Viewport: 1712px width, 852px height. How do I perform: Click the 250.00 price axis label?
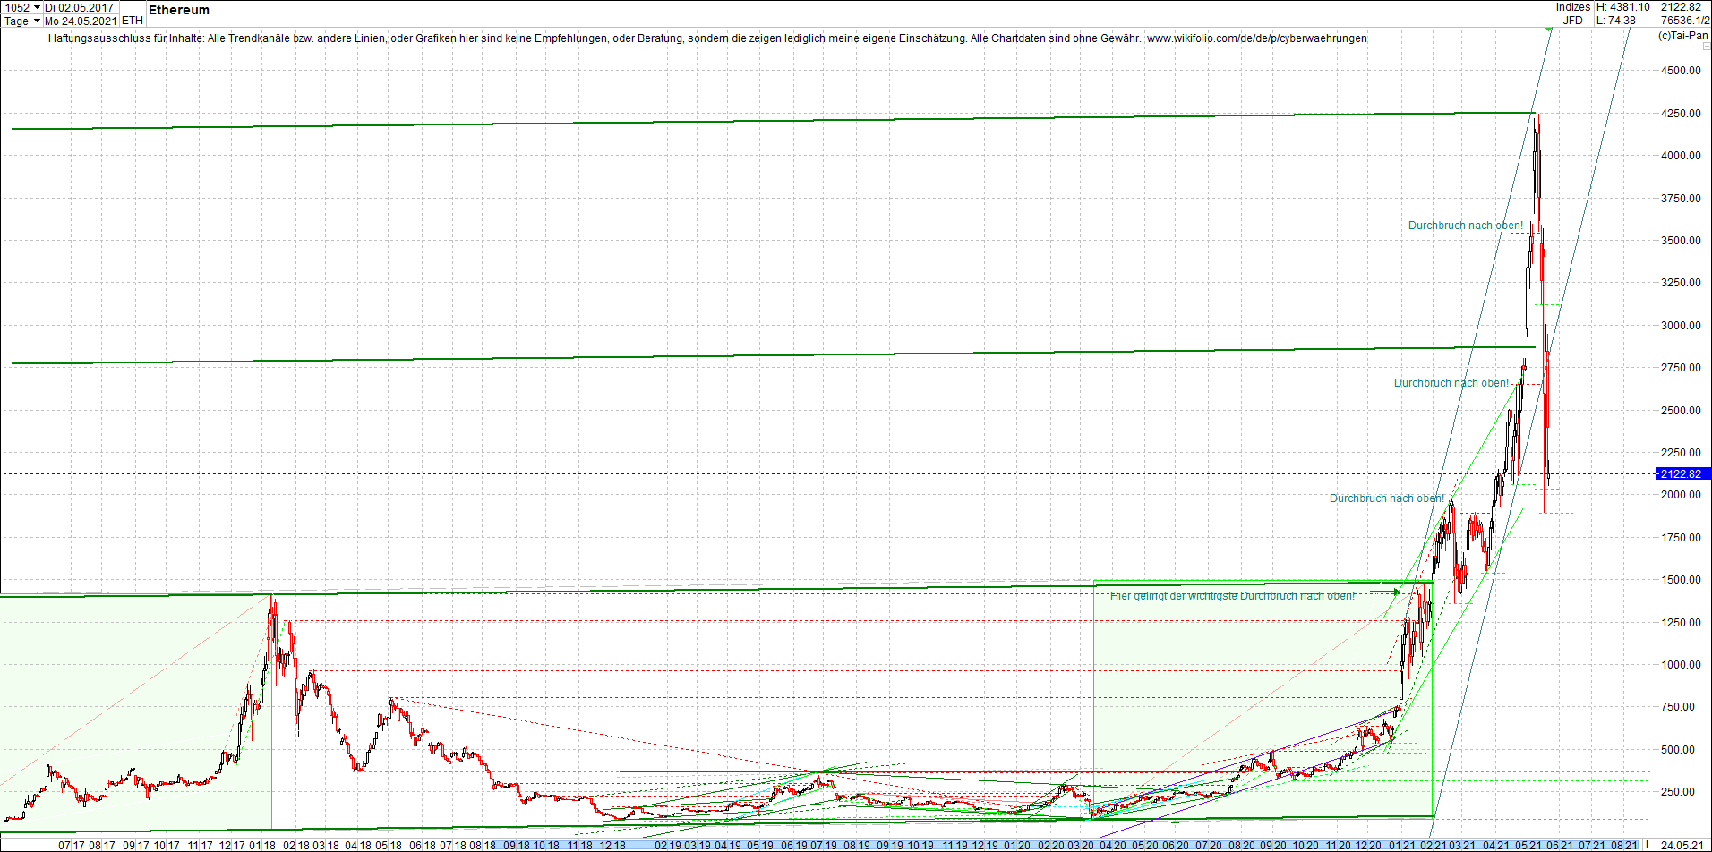(x=1677, y=792)
